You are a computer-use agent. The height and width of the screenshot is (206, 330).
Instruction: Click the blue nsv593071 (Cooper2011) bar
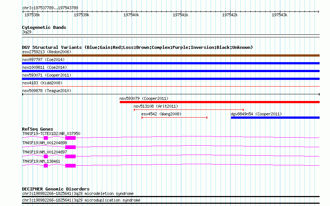[171, 79]
